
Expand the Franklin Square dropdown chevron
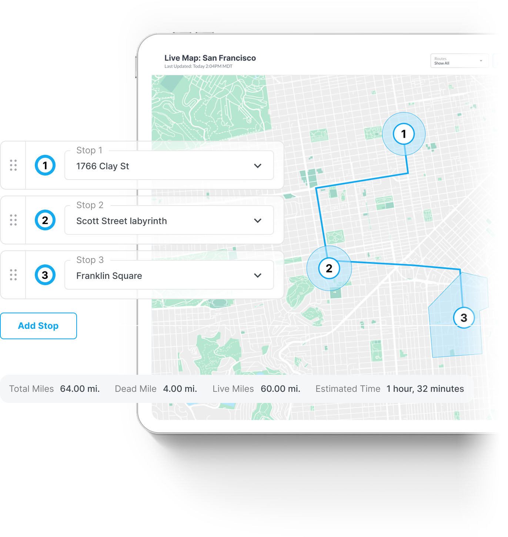258,276
